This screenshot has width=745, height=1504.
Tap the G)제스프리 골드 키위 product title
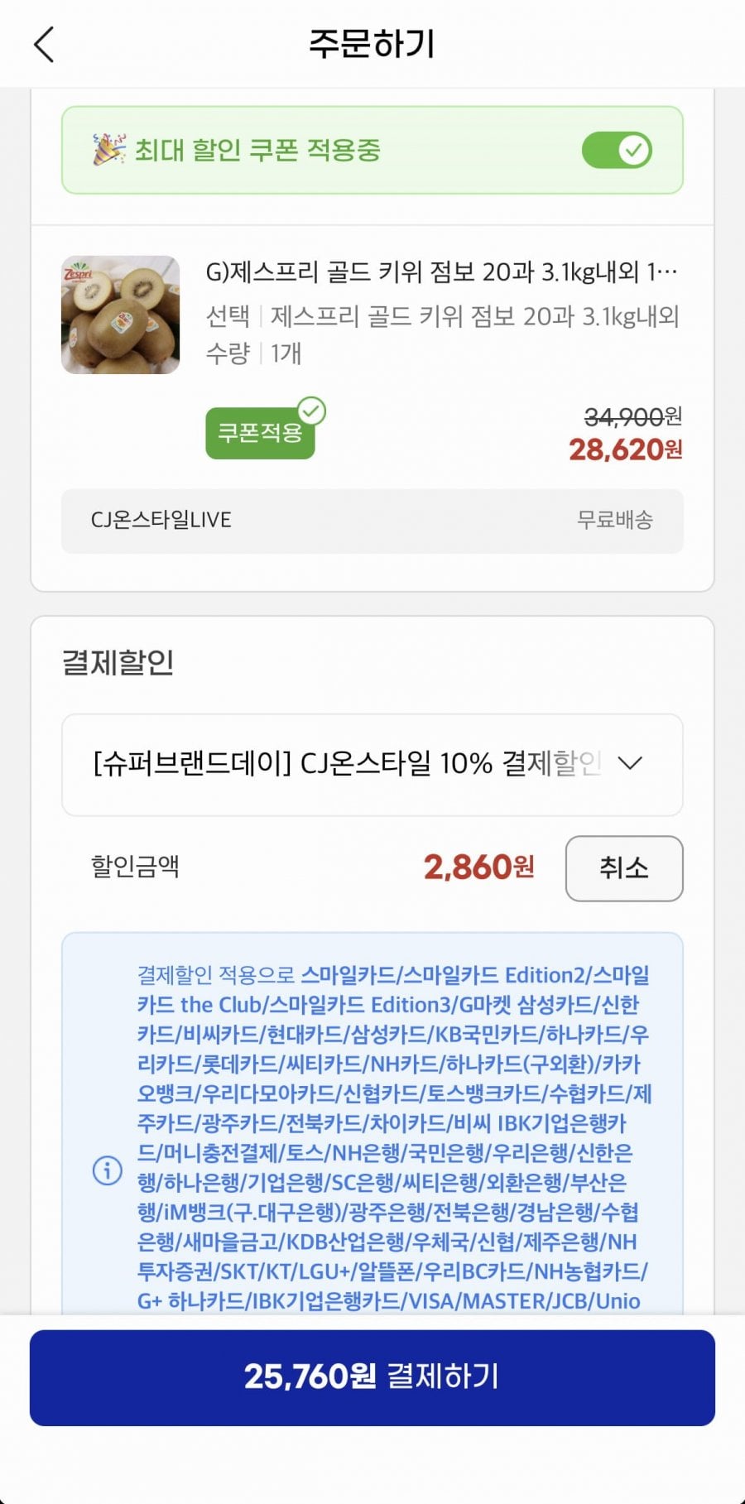(x=441, y=271)
